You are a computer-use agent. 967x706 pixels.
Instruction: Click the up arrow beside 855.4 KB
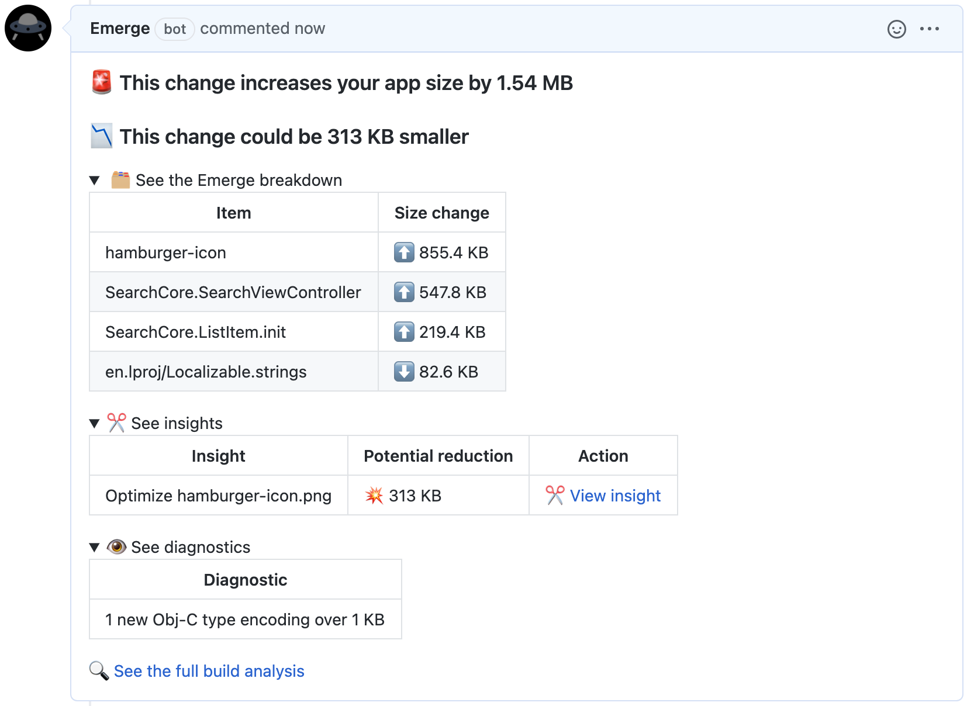pos(404,252)
